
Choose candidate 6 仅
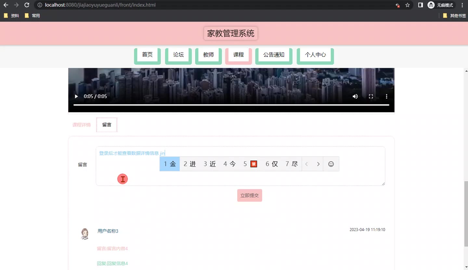pos(272,164)
